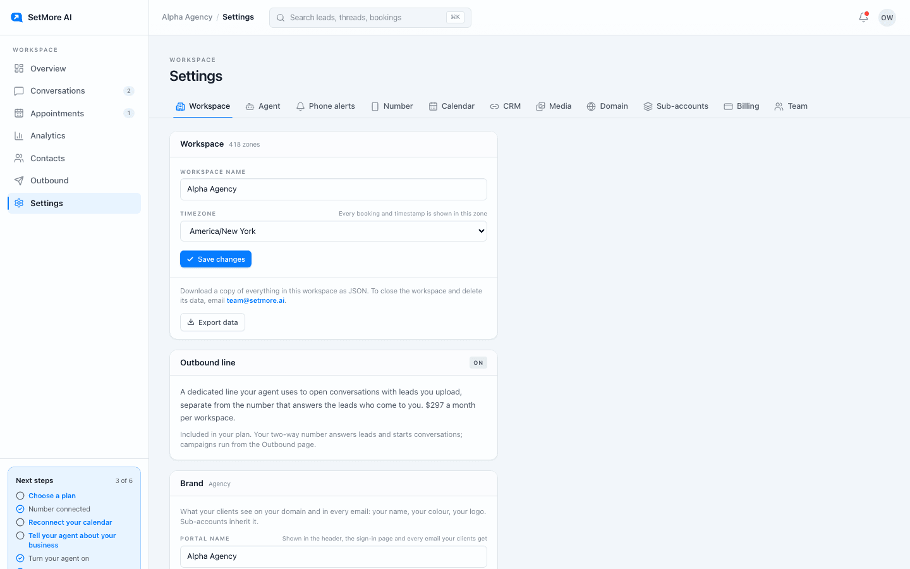Click the search magnifier icon

[281, 18]
